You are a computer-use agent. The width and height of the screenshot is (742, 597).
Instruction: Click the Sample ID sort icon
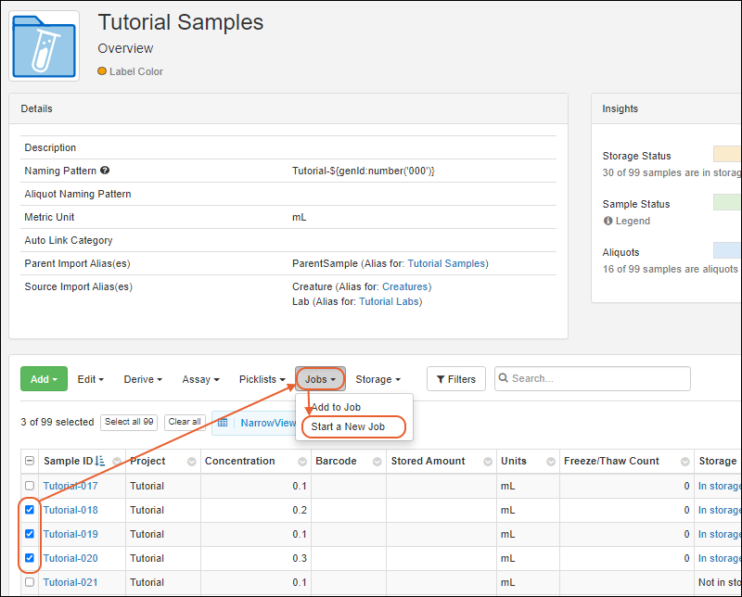101,462
